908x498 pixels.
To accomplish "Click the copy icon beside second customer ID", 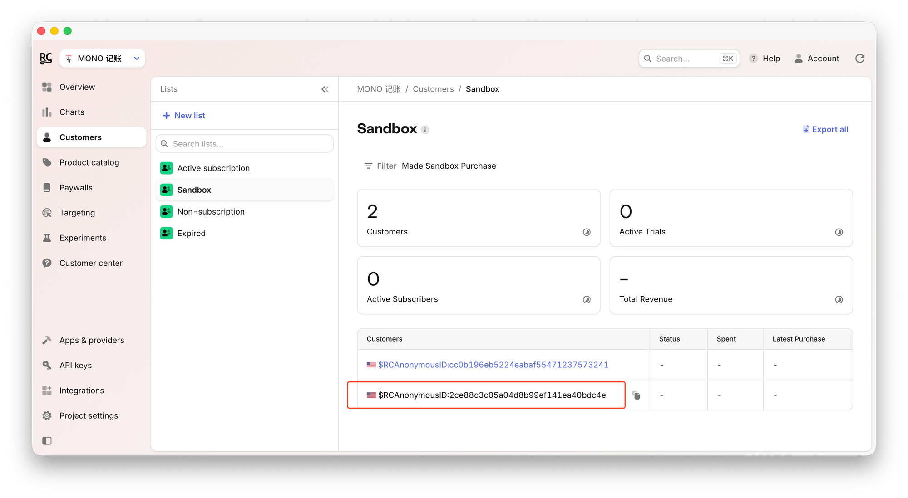I will point(636,395).
